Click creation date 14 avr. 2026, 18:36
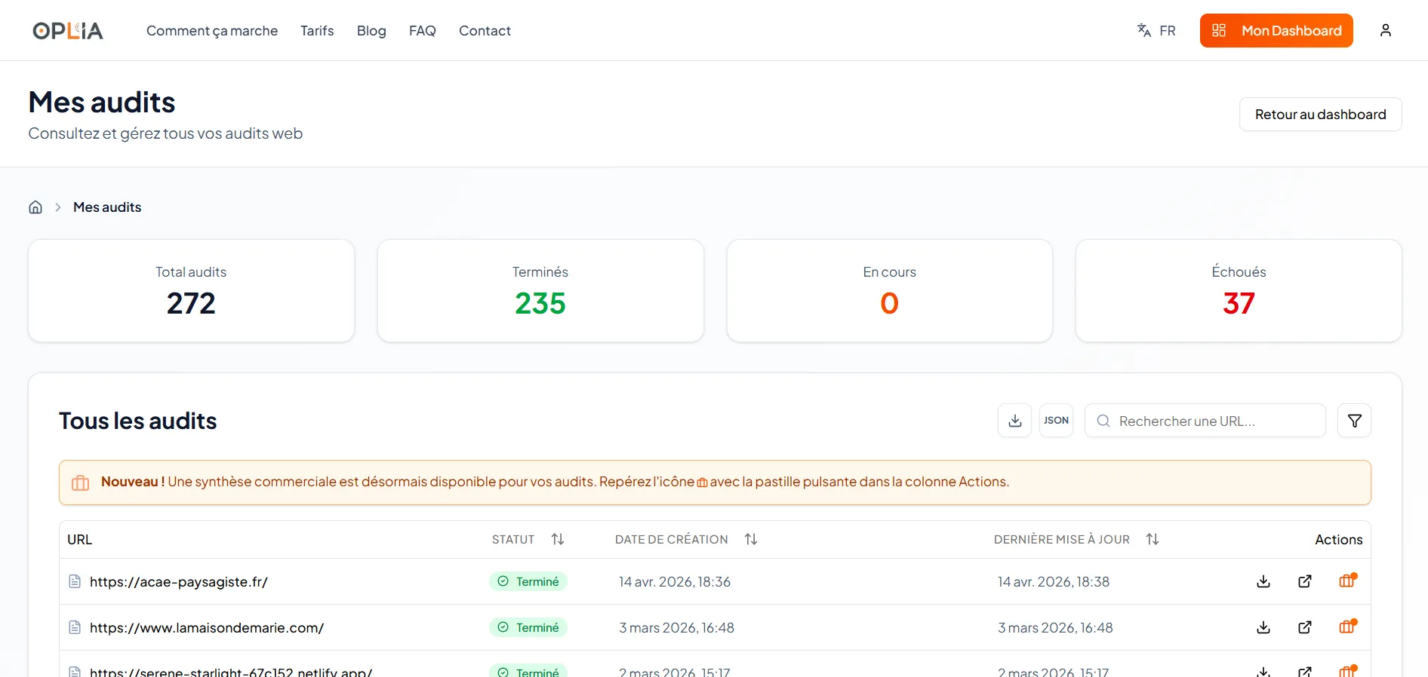The width and height of the screenshot is (1428, 677). pos(675,582)
